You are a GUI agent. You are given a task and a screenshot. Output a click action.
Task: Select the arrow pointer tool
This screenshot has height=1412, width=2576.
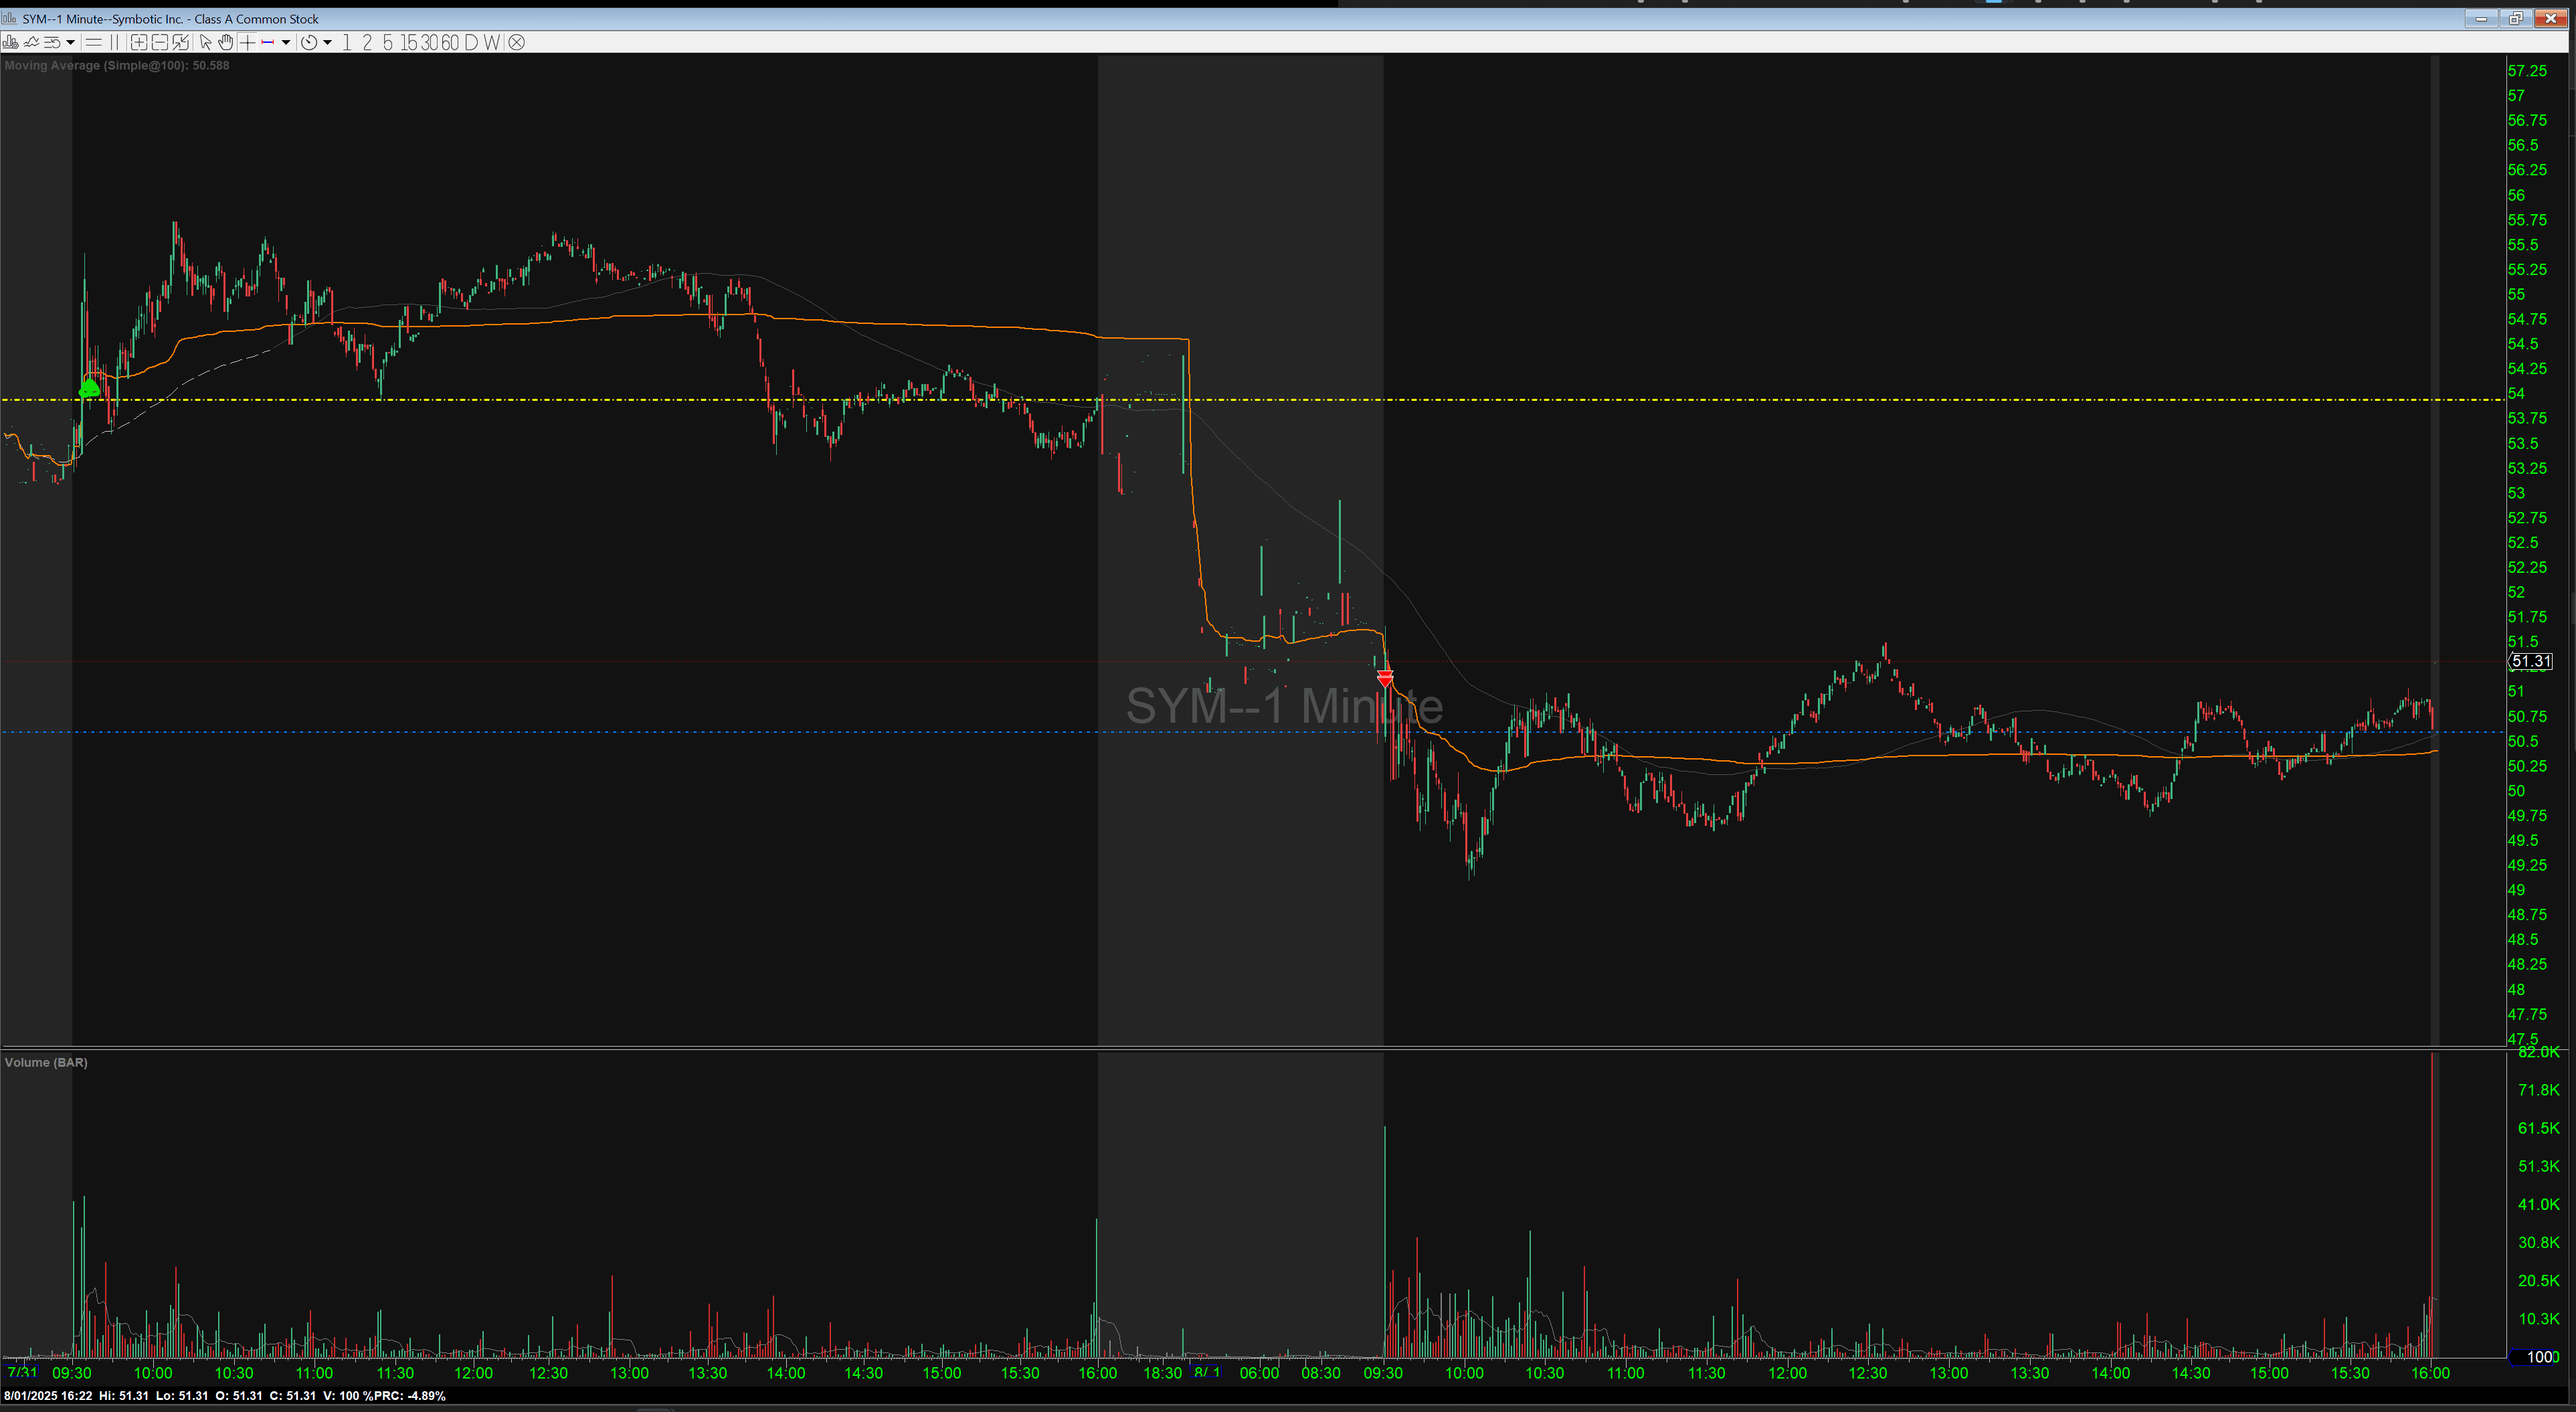[x=205, y=42]
